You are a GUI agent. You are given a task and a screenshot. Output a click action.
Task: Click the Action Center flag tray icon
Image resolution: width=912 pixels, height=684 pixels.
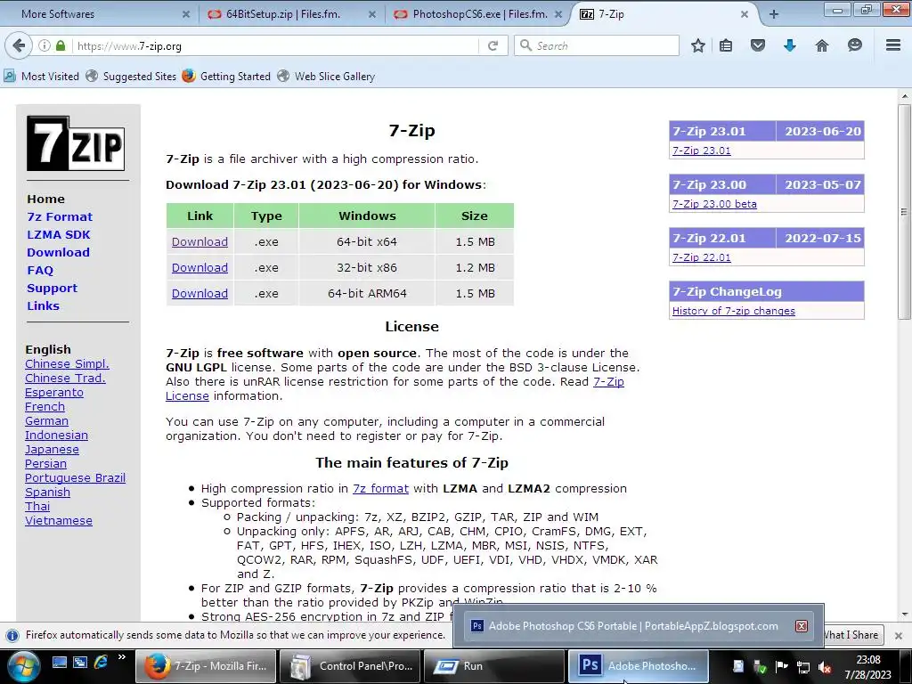[x=781, y=667]
